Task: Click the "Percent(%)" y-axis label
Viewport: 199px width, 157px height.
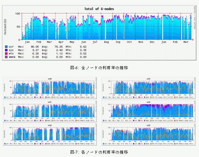Action: coord(5,26)
